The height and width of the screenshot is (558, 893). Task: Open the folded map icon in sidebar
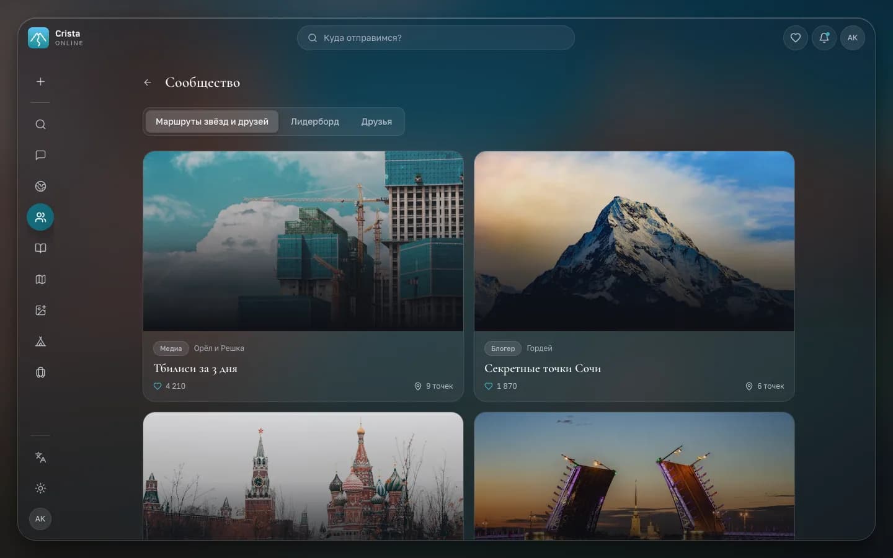point(40,279)
